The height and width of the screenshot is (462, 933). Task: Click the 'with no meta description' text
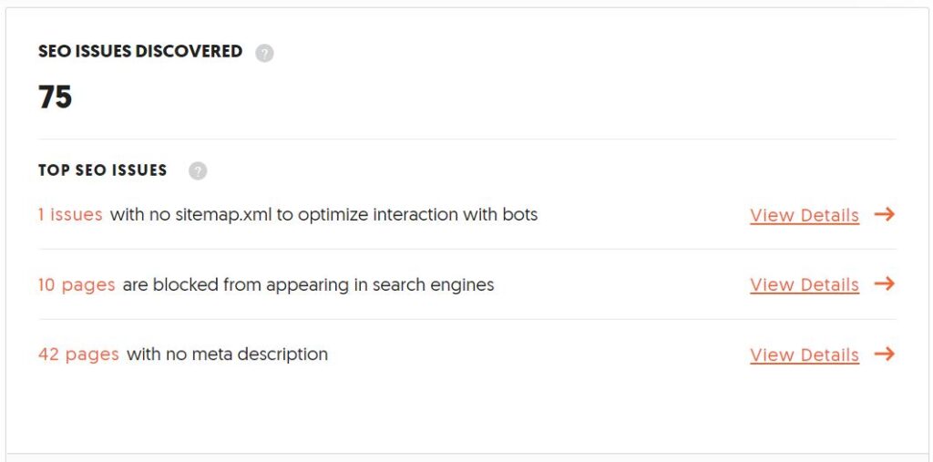[227, 354]
